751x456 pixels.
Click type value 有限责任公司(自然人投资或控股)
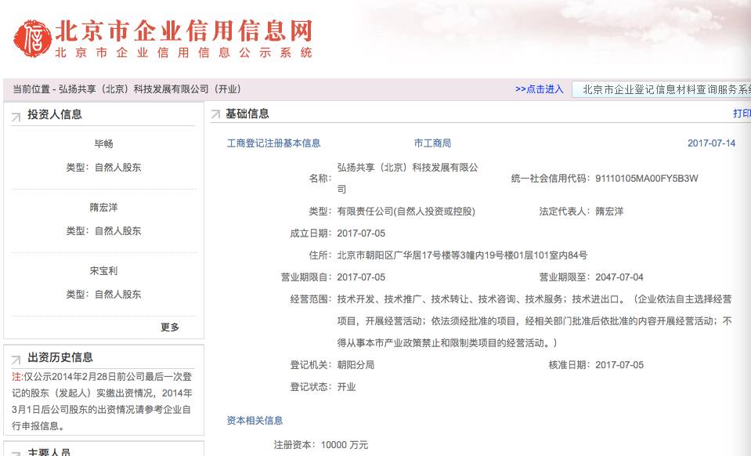point(406,212)
